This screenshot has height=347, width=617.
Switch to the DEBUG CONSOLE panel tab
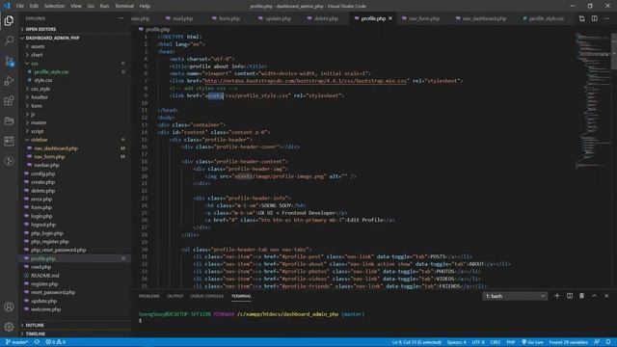(207, 296)
